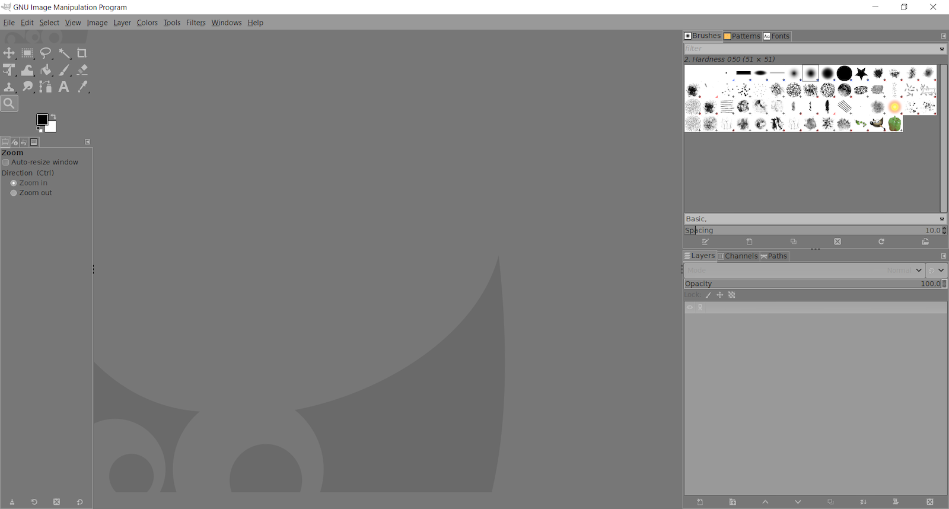Switch to the Patterns tab
The height and width of the screenshot is (509, 949).
click(x=742, y=36)
